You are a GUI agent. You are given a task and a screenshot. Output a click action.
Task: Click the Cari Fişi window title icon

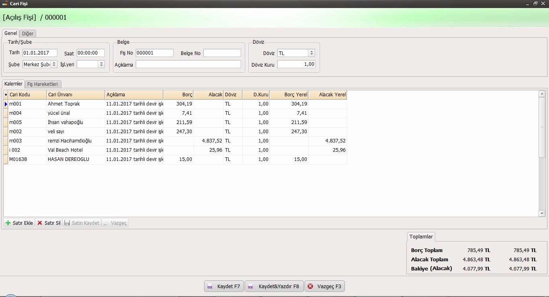tap(5, 4)
